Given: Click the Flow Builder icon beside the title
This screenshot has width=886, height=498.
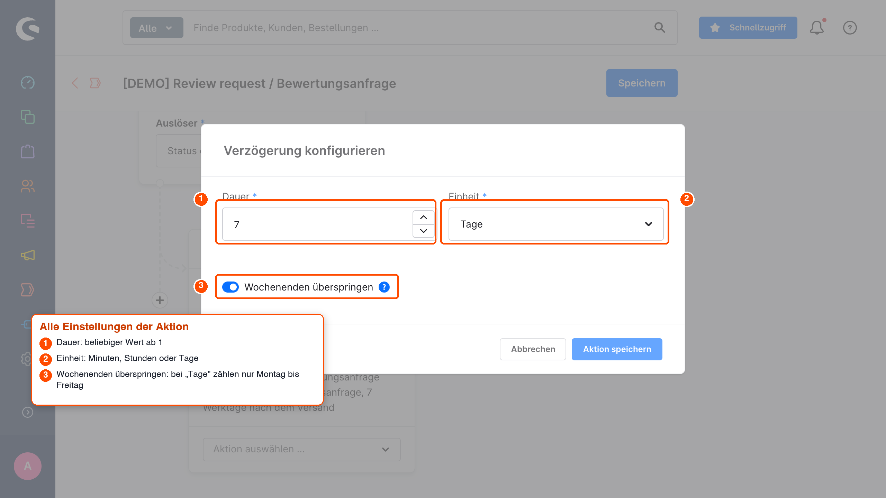Looking at the screenshot, I should click(95, 83).
